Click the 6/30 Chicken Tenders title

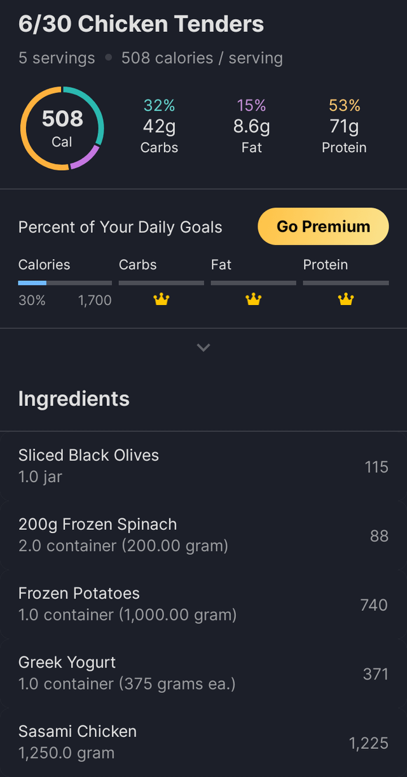[141, 25]
